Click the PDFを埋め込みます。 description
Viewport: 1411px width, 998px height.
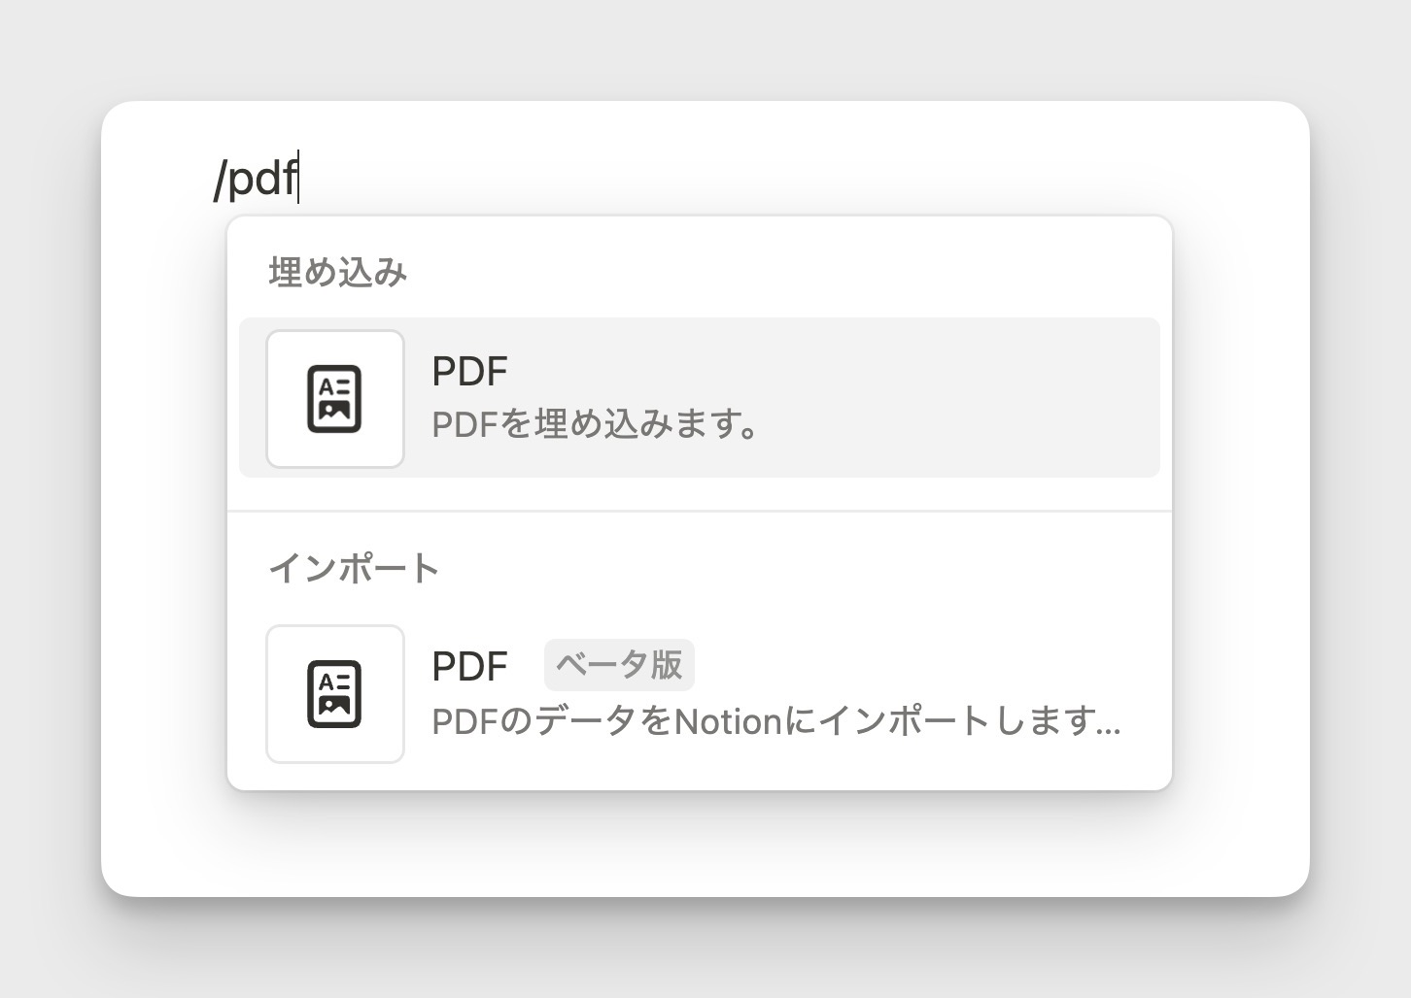[595, 424]
